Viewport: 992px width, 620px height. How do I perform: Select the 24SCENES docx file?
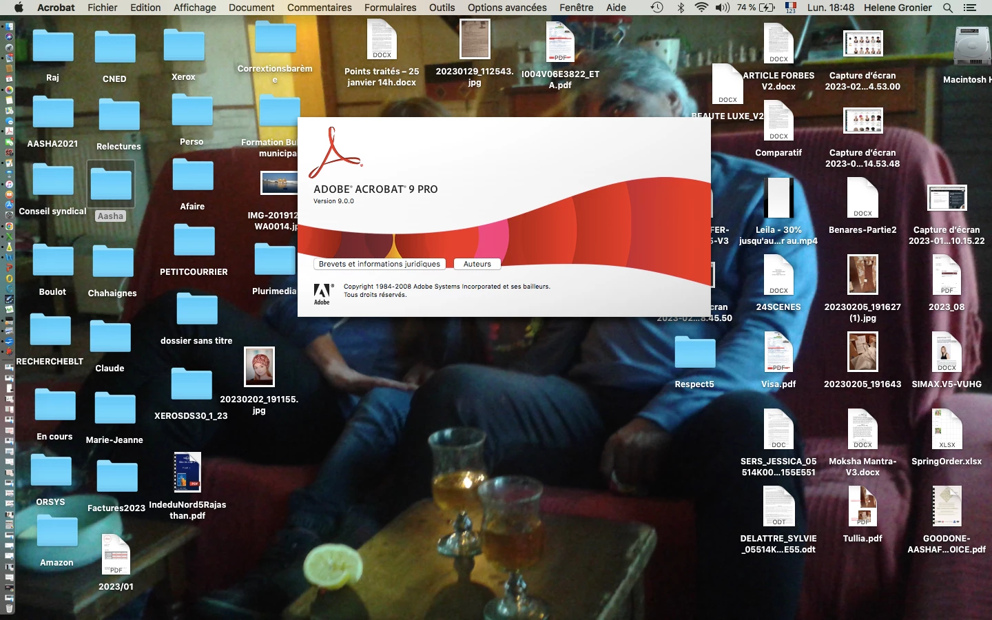(778, 275)
